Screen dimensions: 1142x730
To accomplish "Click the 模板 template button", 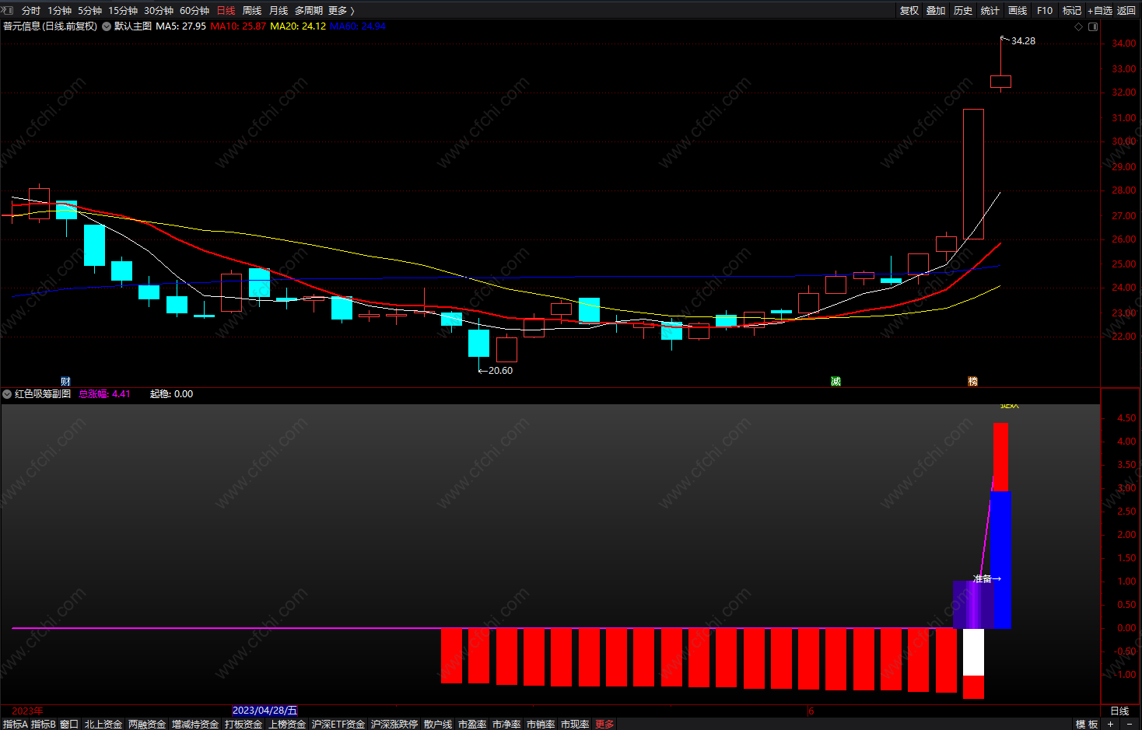I will tap(1087, 724).
